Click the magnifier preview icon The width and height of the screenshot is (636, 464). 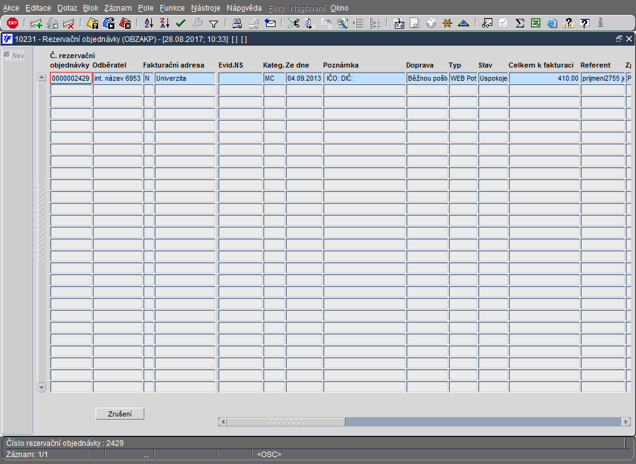342,24
